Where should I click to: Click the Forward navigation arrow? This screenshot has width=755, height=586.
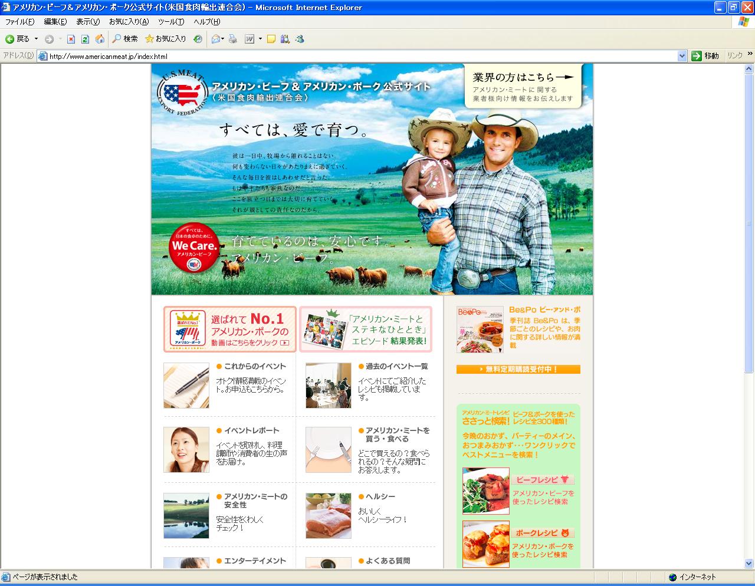point(49,39)
